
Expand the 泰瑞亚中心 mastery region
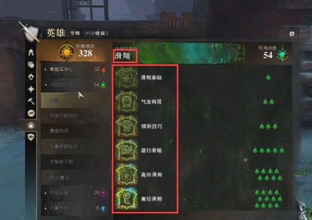[75, 69]
